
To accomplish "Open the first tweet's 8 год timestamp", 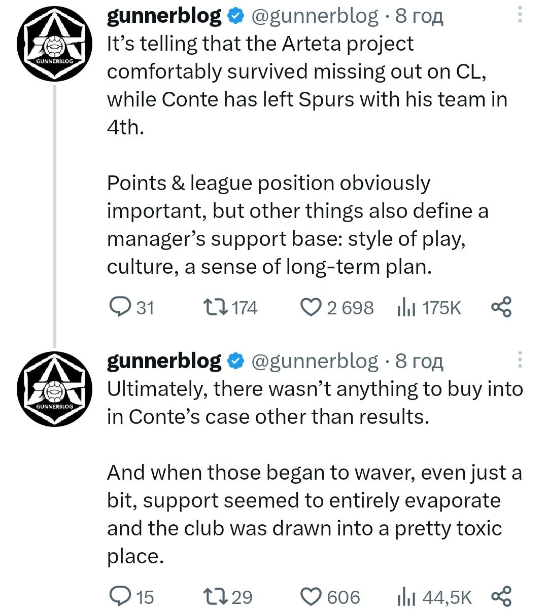I will coord(419,16).
